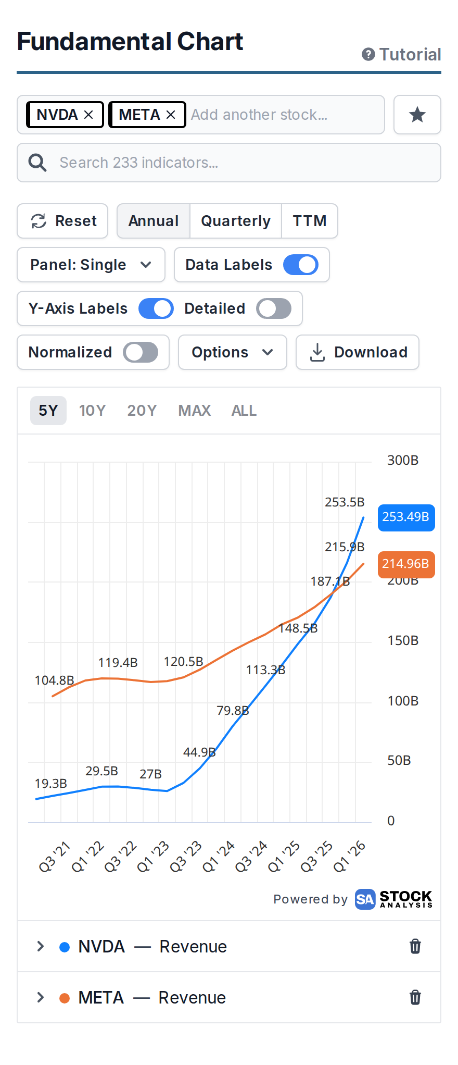Click the Q1 '22 axis label
Image resolution: width=458 pixels, height=1065 pixels.
(x=87, y=856)
